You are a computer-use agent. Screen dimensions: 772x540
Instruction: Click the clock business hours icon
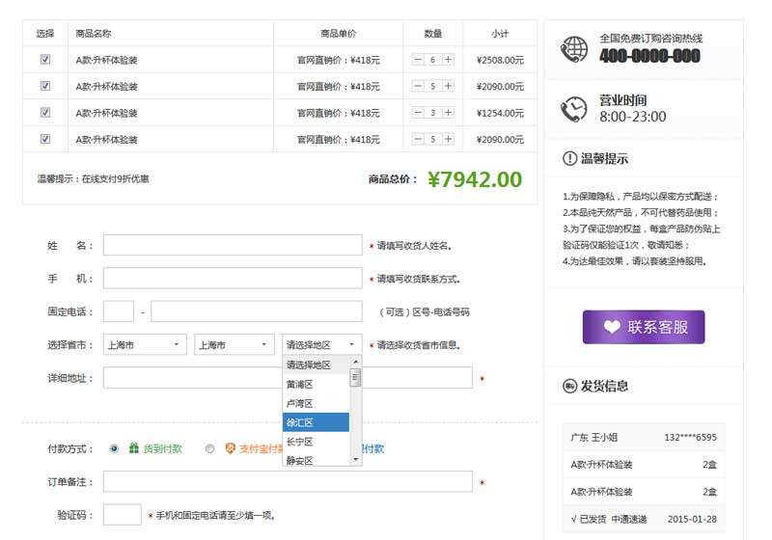tap(574, 109)
